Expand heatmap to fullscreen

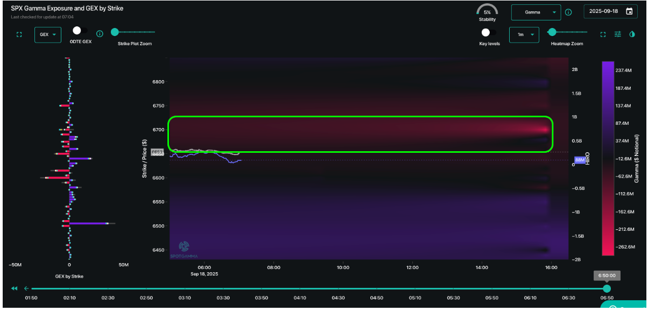tap(603, 34)
